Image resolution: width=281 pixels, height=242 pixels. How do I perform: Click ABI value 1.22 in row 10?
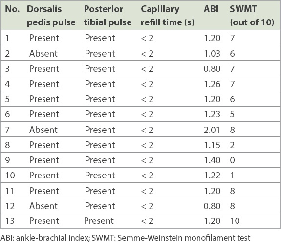click(212, 176)
